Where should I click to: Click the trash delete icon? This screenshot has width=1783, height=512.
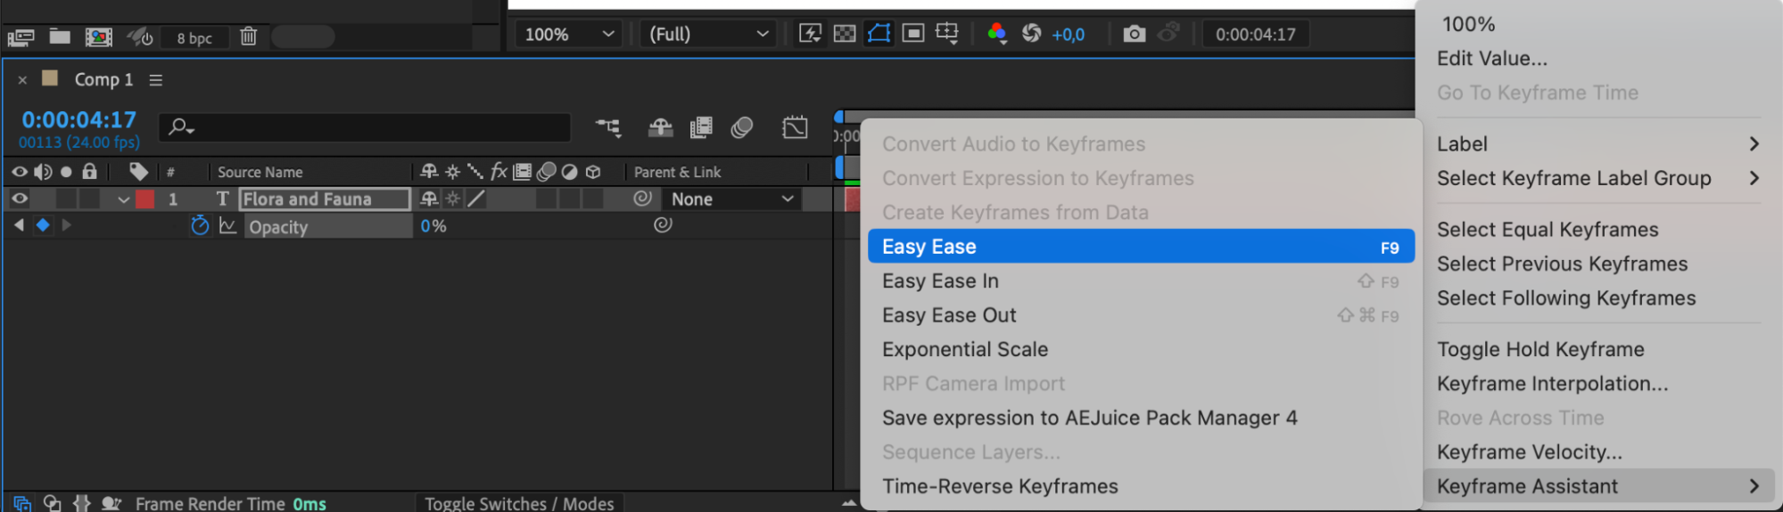point(249,37)
